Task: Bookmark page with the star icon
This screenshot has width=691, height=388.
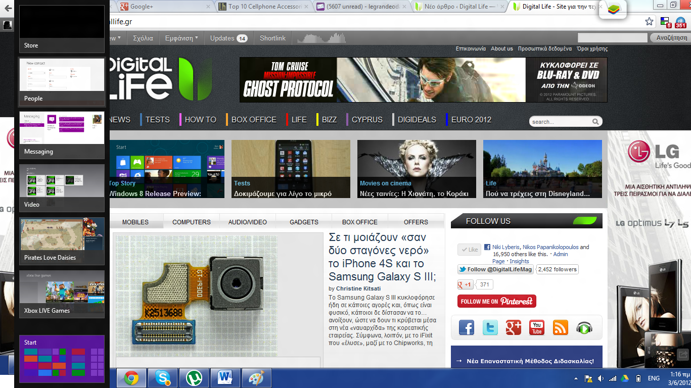Action: (x=650, y=22)
